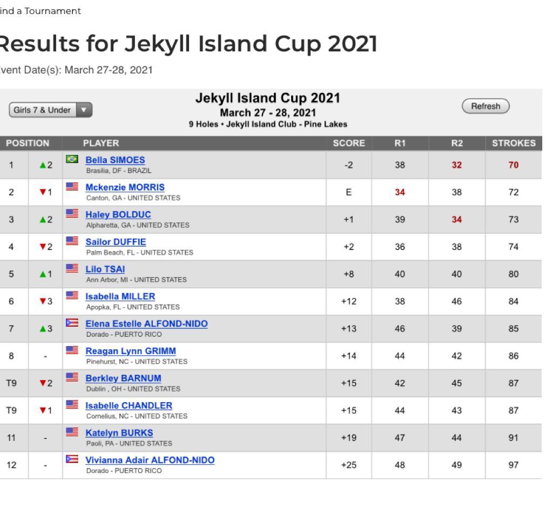This screenshot has height=515, width=553.
Task: View Reagan Lynn GRIMM player page
Action: click(131, 351)
